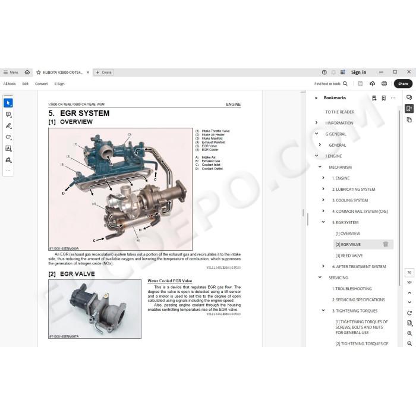
Task: Open the Convert menu
Action: (41, 84)
